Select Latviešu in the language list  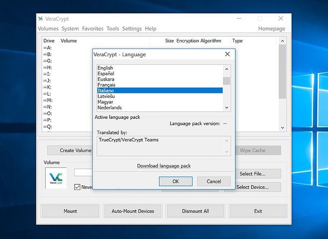pos(160,96)
